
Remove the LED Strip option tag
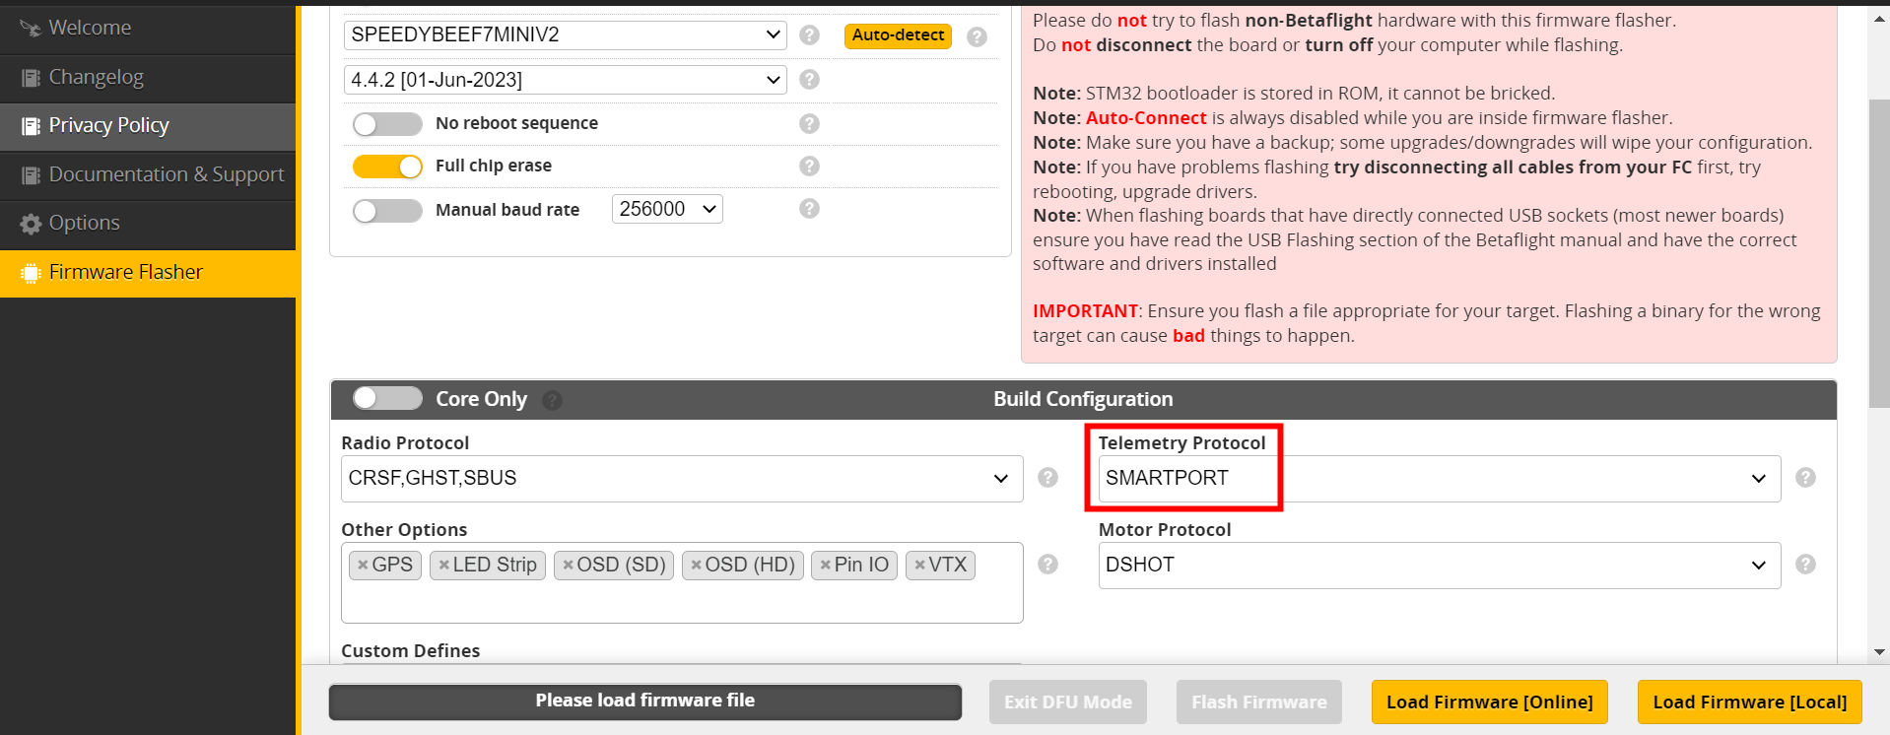click(x=443, y=565)
